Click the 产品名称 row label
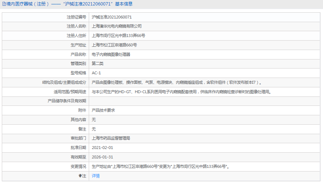The height and width of the screenshot is (182, 323). click(78, 54)
